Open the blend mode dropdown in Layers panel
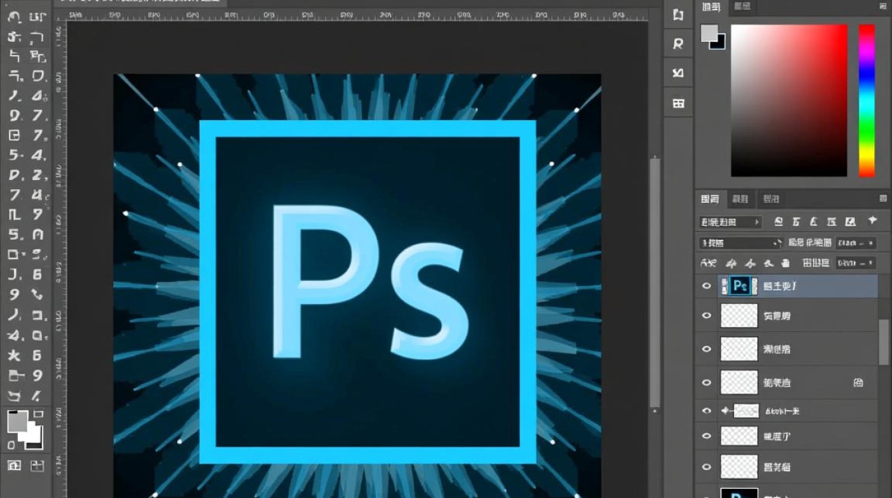892x498 pixels. point(741,243)
